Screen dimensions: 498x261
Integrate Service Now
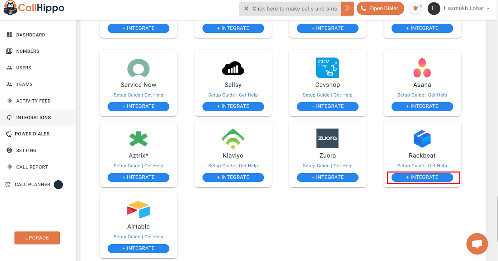139,106
